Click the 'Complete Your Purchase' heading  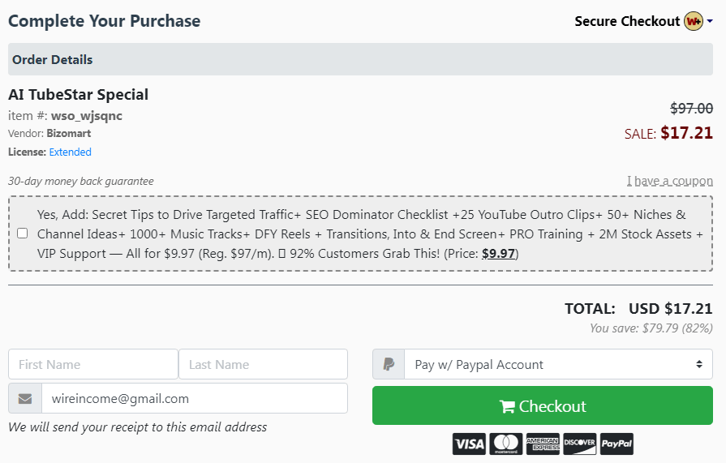(x=104, y=21)
